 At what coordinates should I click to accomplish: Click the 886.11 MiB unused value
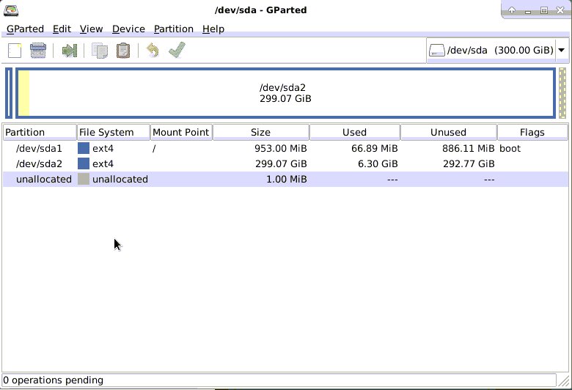click(x=469, y=149)
